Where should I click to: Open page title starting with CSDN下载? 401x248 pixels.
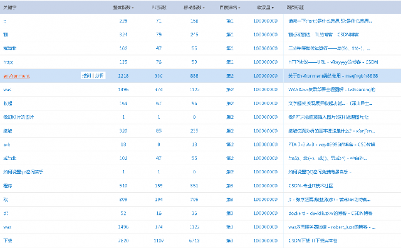(313, 240)
